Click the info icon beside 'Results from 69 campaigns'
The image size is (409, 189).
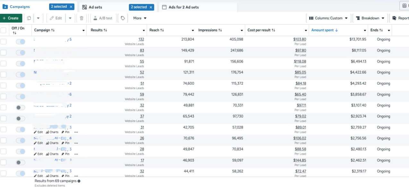coord(79,181)
